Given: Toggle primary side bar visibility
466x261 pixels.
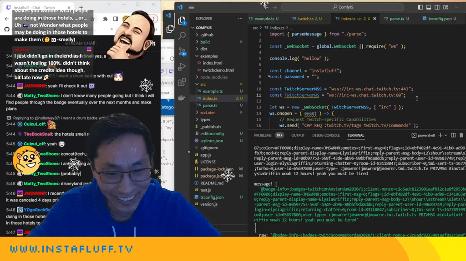Looking at the screenshot, I should 420,7.
